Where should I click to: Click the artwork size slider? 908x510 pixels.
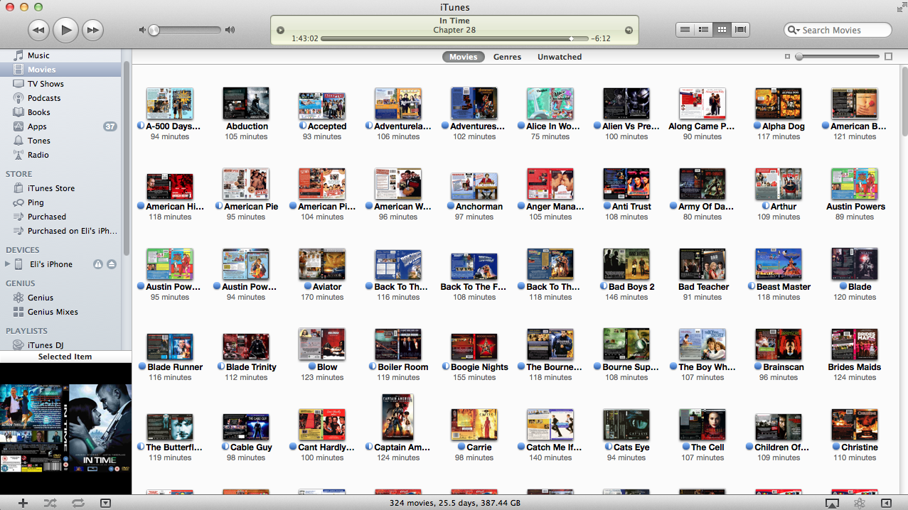coord(838,57)
